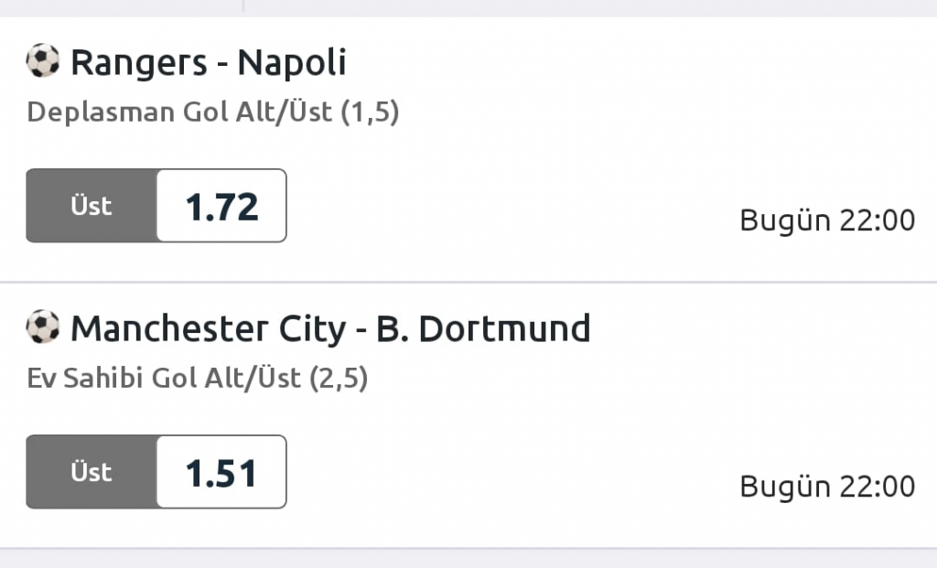Click the soccer ball icon beside Rangers - Napoli
Screen dimensions: 937x568
pyautogui.click(x=42, y=62)
